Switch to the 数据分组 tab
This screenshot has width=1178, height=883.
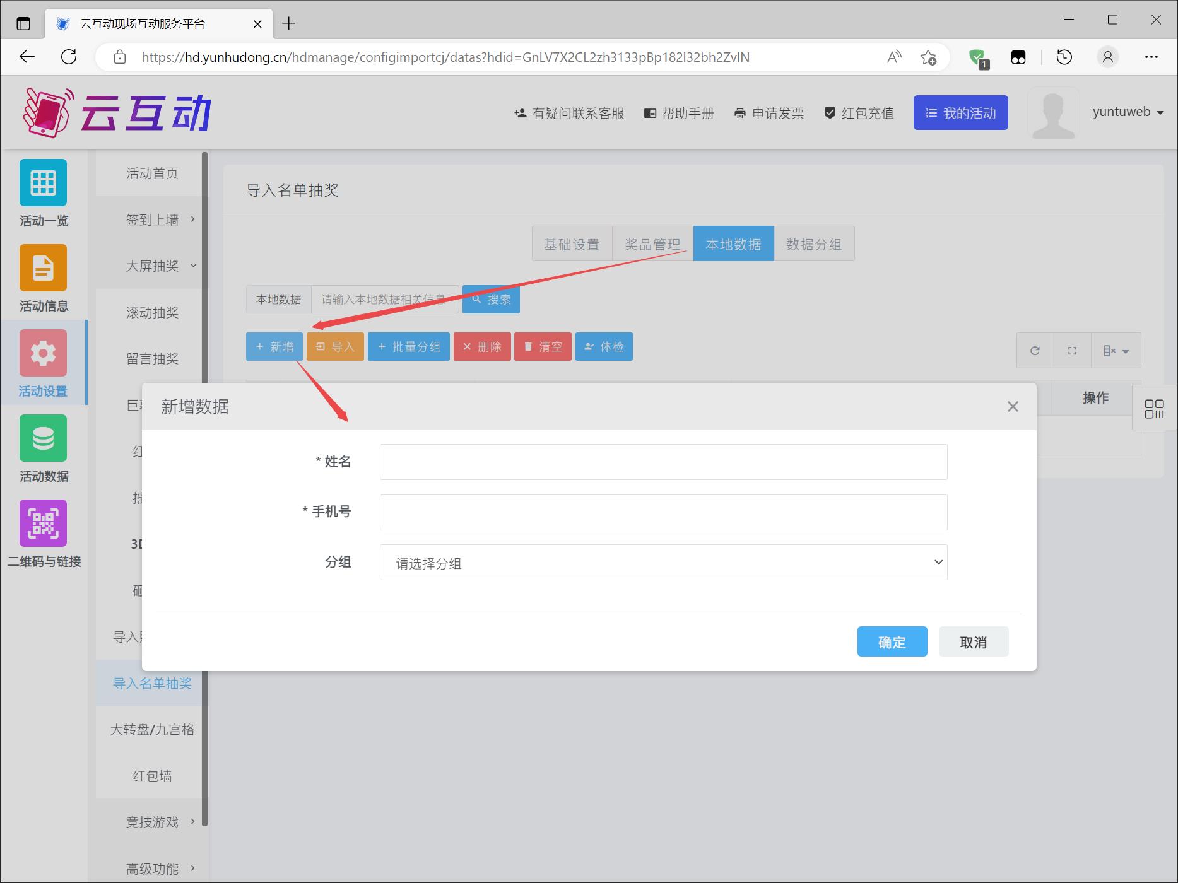[814, 244]
